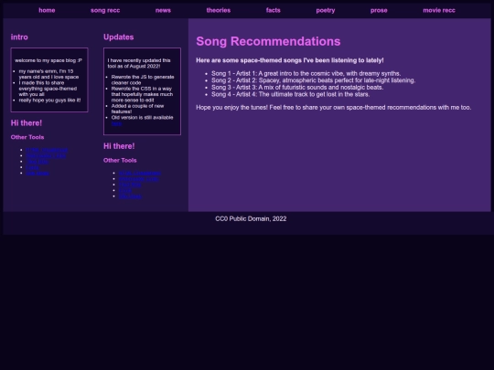Open Fonts link under Updates column

coord(125,190)
